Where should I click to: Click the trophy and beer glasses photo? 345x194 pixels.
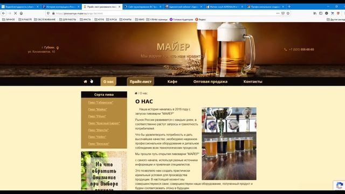pyautogui.click(x=229, y=143)
